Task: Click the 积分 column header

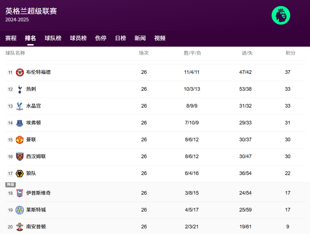Action: [290, 53]
